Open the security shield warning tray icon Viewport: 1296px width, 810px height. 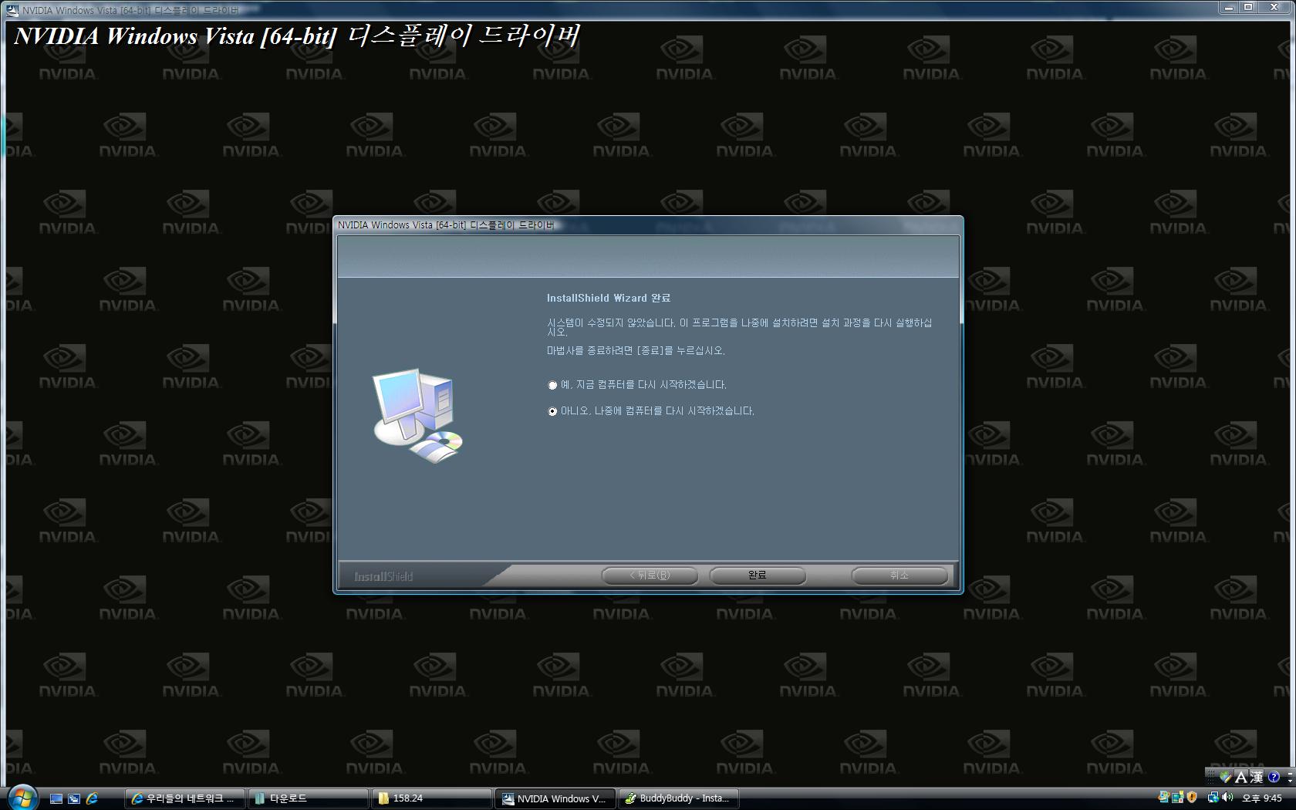[1192, 797]
